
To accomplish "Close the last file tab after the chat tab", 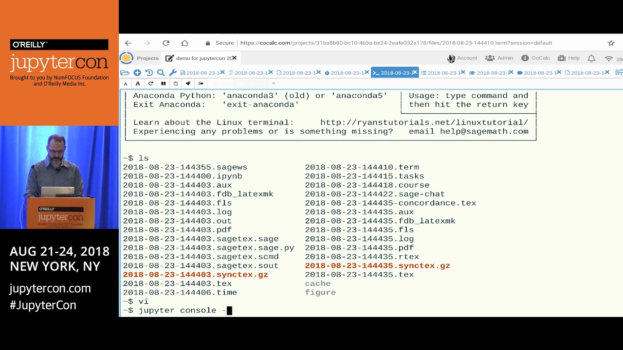I will click(x=607, y=73).
